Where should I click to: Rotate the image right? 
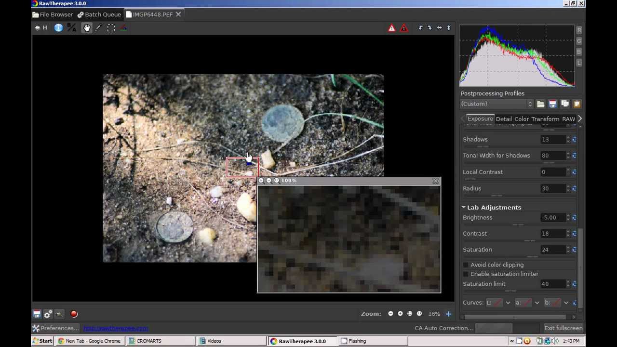point(429,28)
